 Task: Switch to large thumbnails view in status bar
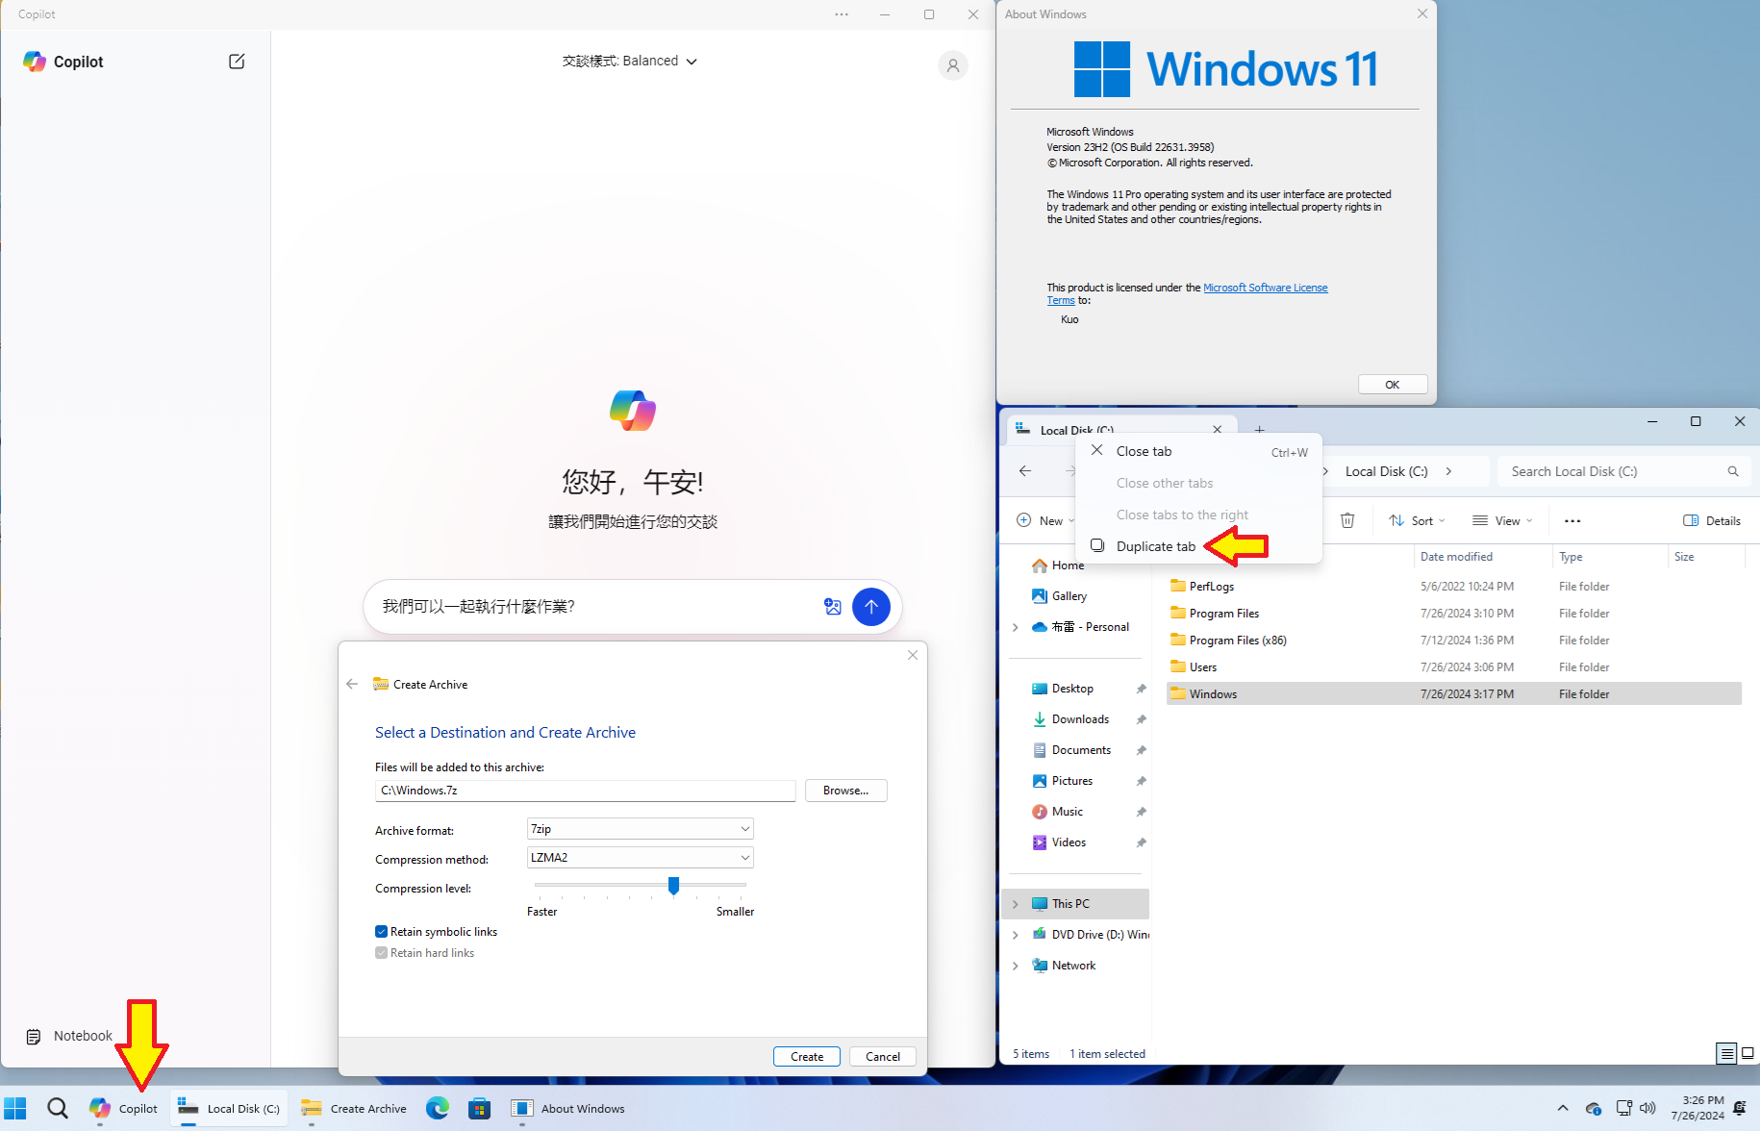[x=1747, y=1053]
